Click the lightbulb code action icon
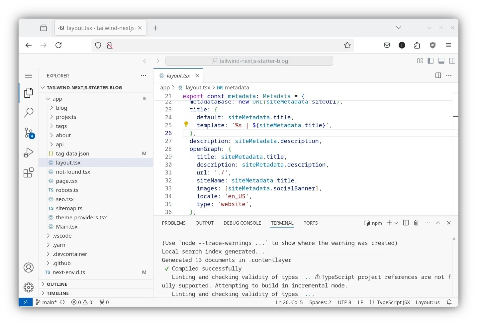The height and width of the screenshot is (325, 477). [x=186, y=125]
